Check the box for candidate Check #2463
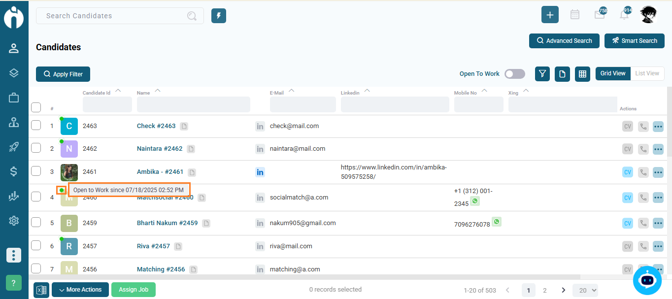Image resolution: width=672 pixels, height=299 pixels. click(x=36, y=126)
